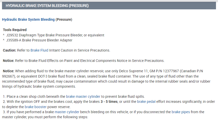Click the blue "Hydraulic Brake System Bleeding" title link
218x120 pixels.
pos(28,20)
